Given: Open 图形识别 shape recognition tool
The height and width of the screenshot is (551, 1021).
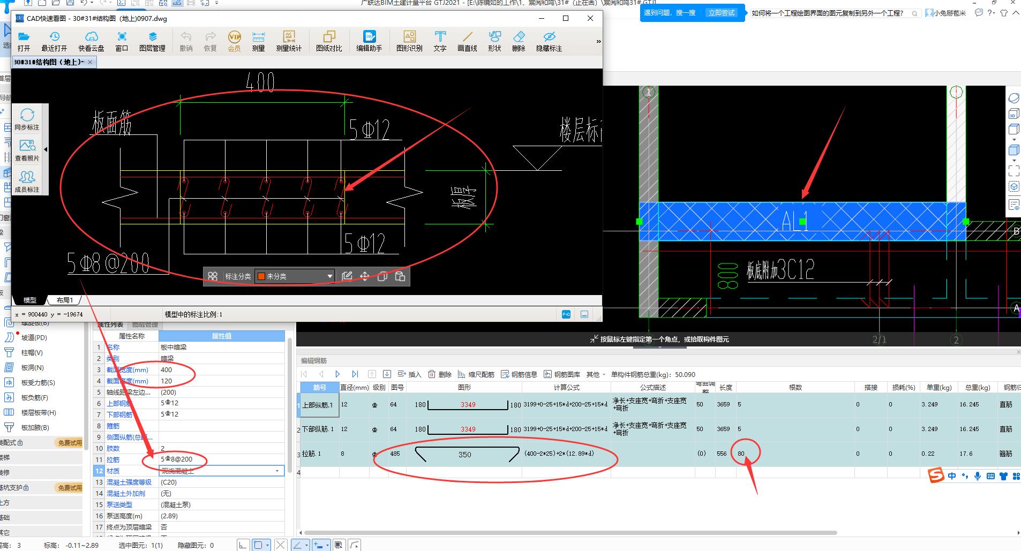Looking at the screenshot, I should (410, 41).
